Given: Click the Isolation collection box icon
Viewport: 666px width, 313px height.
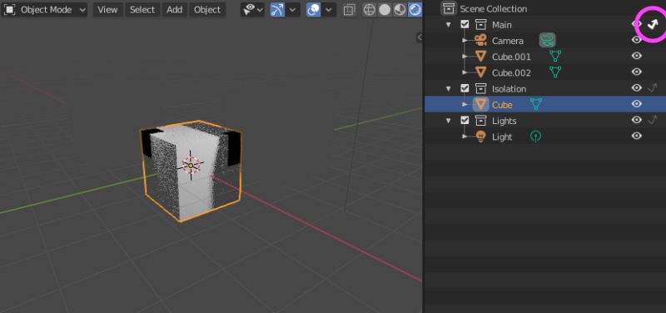Looking at the screenshot, I should tap(480, 88).
